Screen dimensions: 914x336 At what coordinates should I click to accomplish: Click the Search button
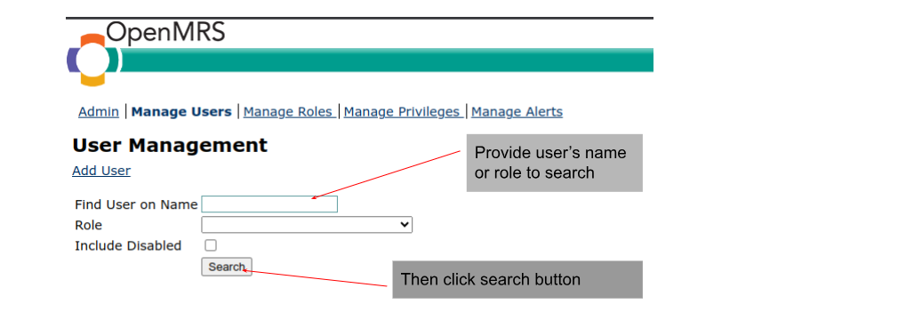tap(227, 267)
